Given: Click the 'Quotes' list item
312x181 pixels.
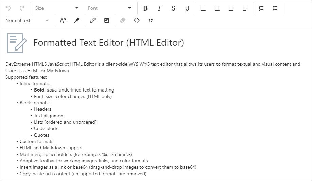Looking at the screenshot, I should (41, 135).
